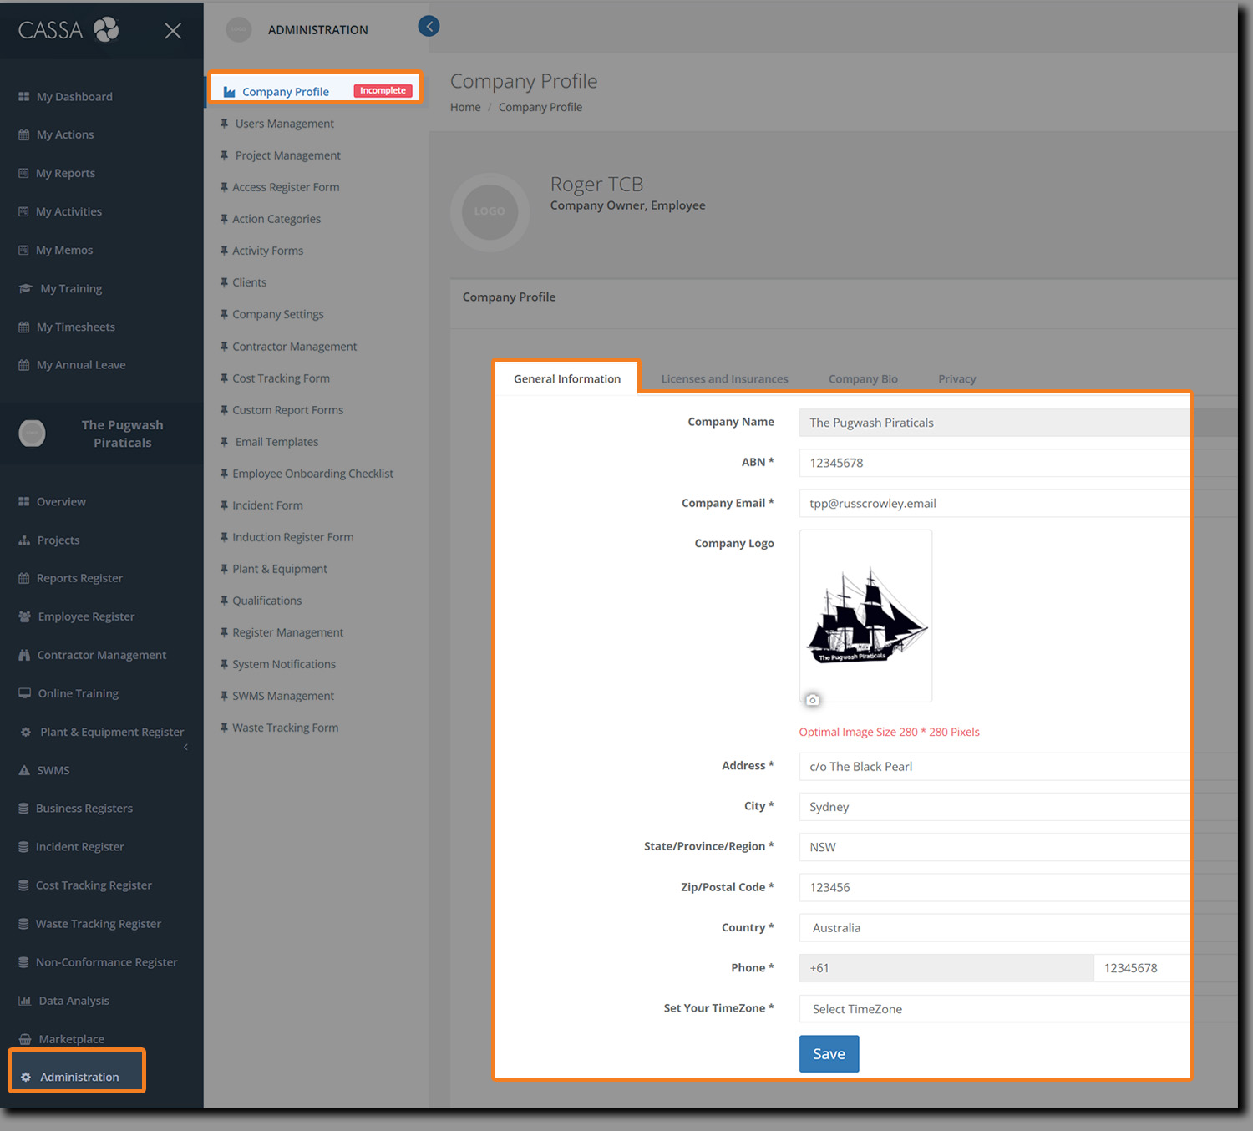Switch to the Licenses and Insurances tab
Image resolution: width=1253 pixels, height=1131 pixels.
point(725,379)
